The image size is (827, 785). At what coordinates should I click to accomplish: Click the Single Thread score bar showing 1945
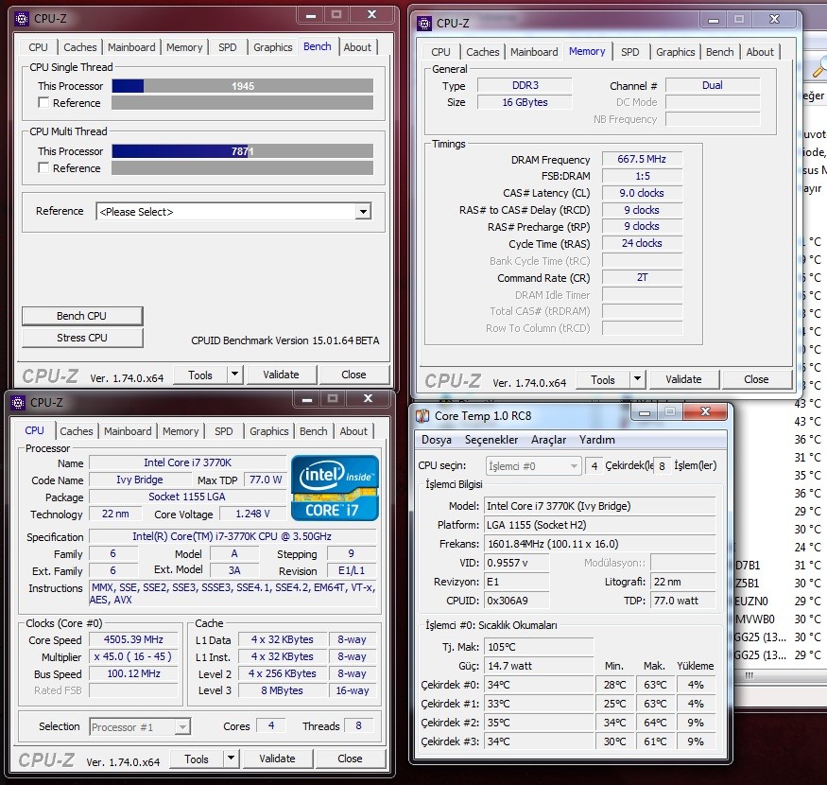pyautogui.click(x=243, y=85)
